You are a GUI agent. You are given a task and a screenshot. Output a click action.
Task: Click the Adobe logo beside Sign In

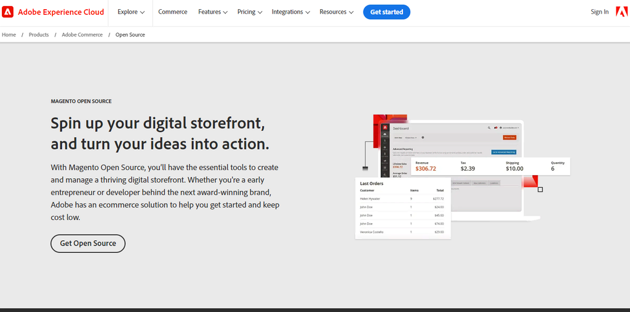tap(621, 12)
